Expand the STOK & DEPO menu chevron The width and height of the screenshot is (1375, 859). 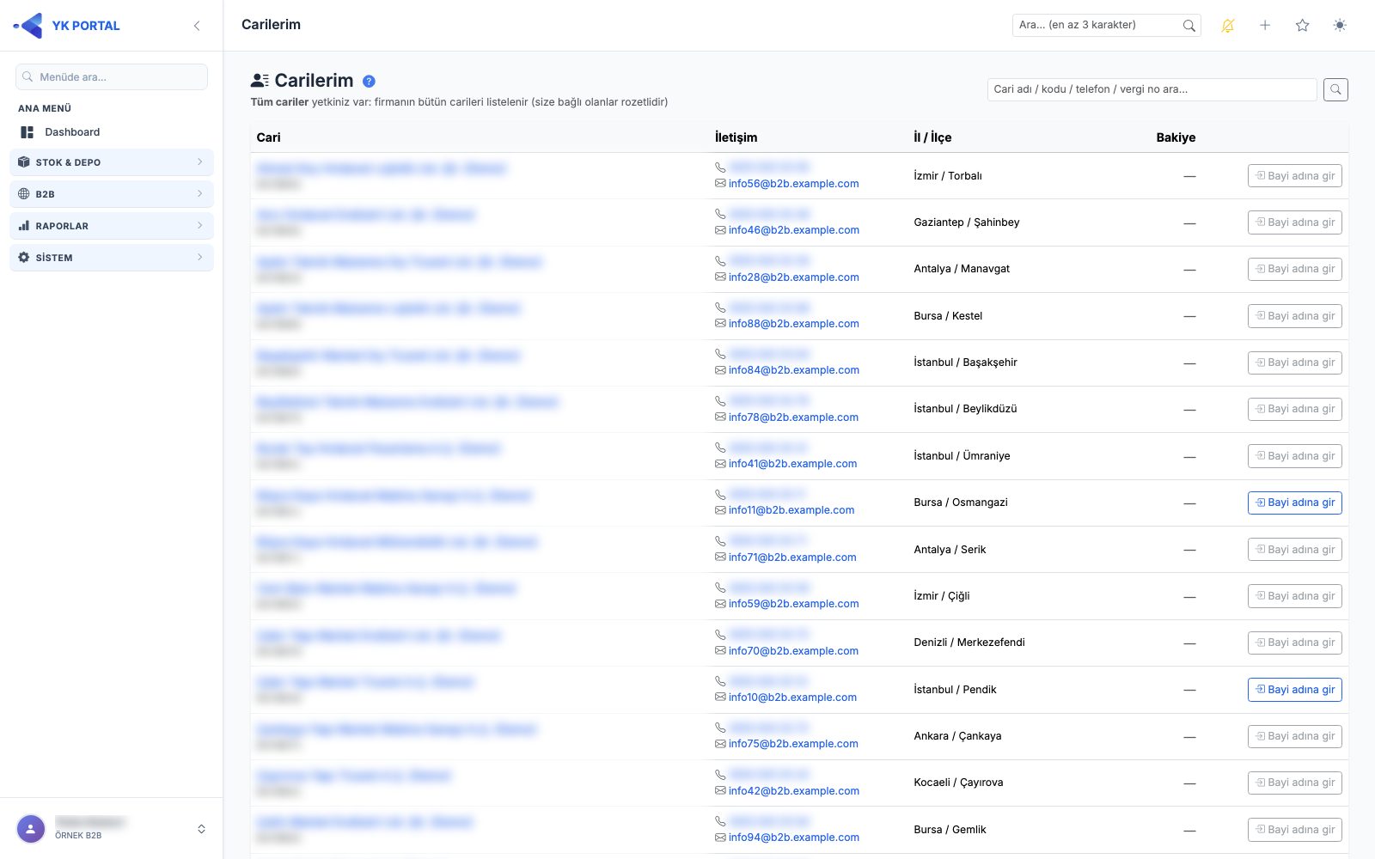199,162
